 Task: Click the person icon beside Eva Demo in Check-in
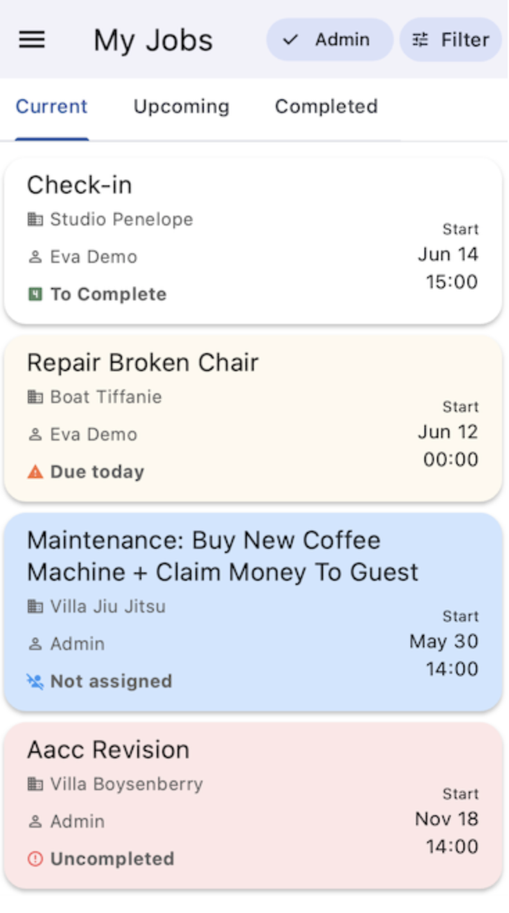click(35, 257)
